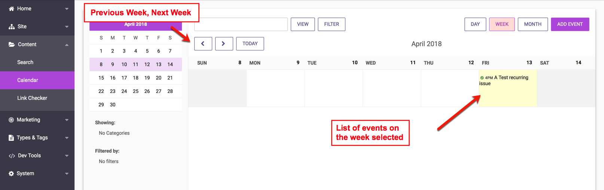Click the Marketing target icon
The width and height of the screenshot is (604, 190).
tap(11, 120)
